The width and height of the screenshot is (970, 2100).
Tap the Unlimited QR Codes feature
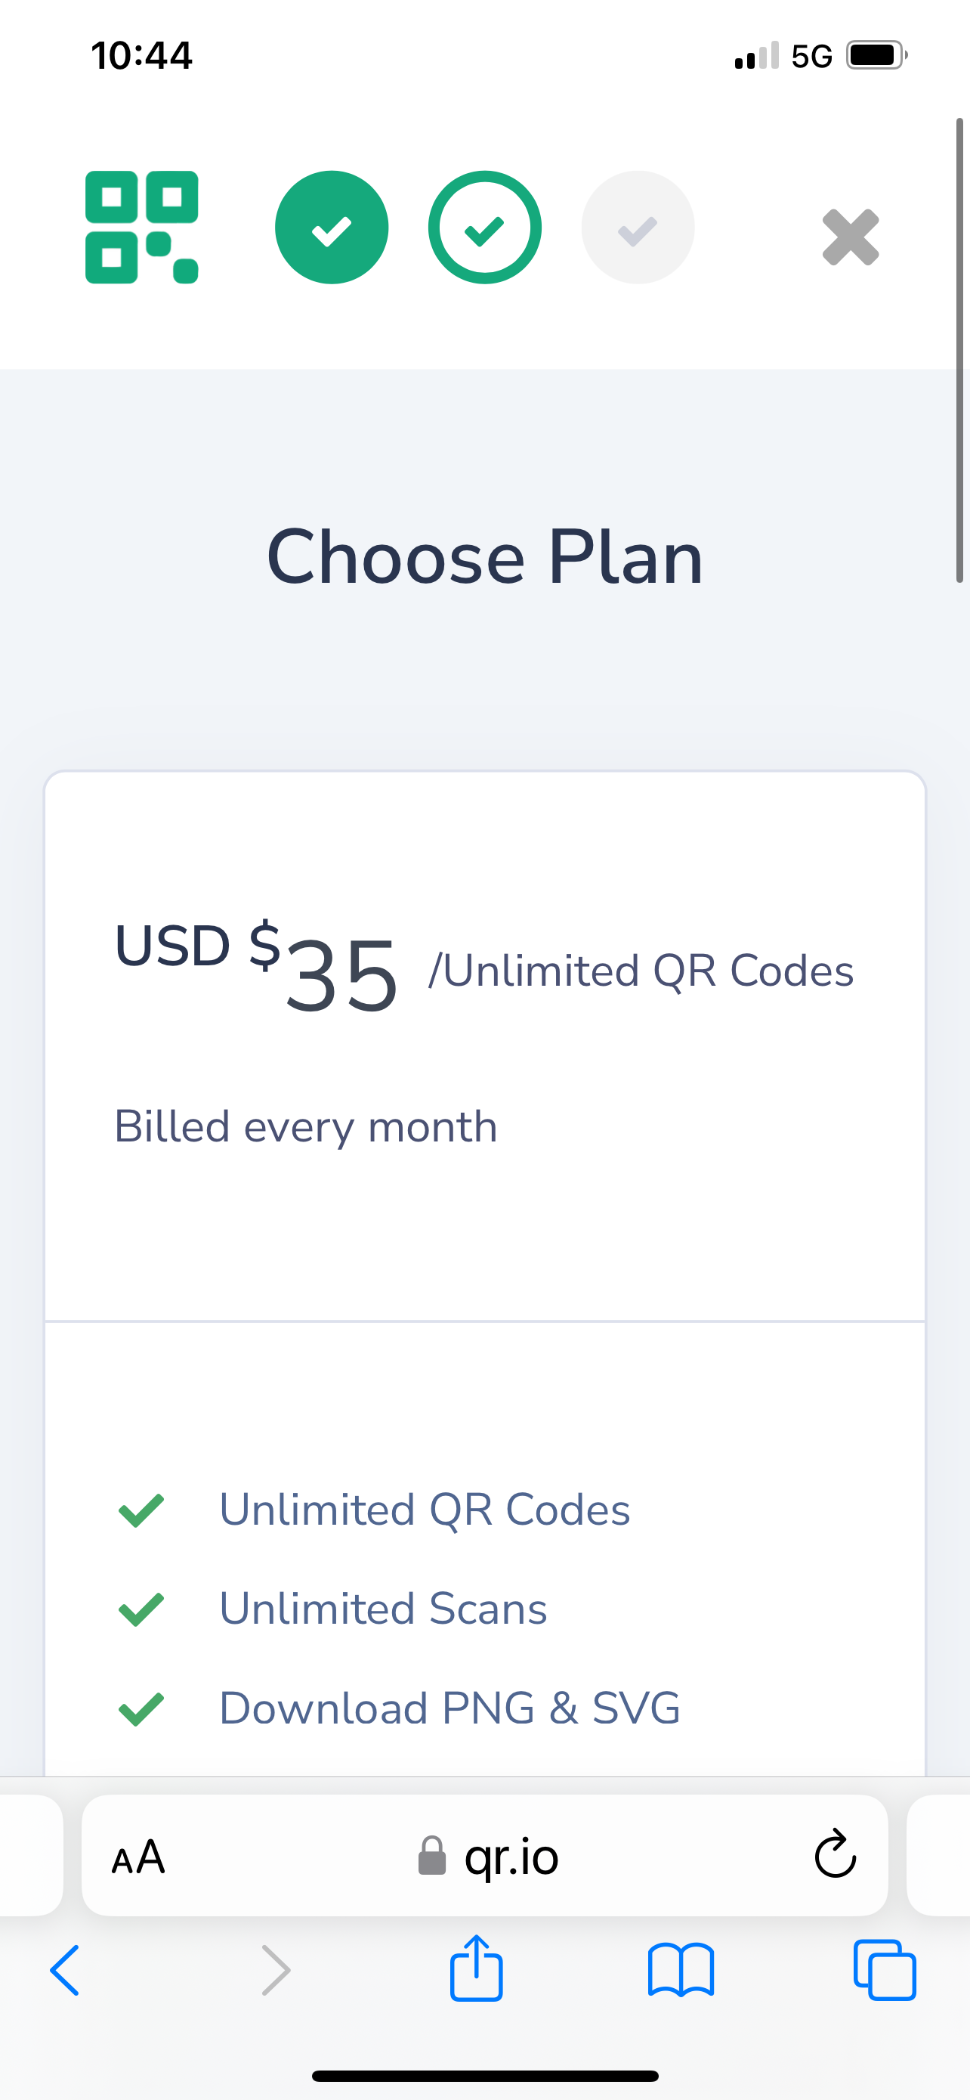(425, 1509)
